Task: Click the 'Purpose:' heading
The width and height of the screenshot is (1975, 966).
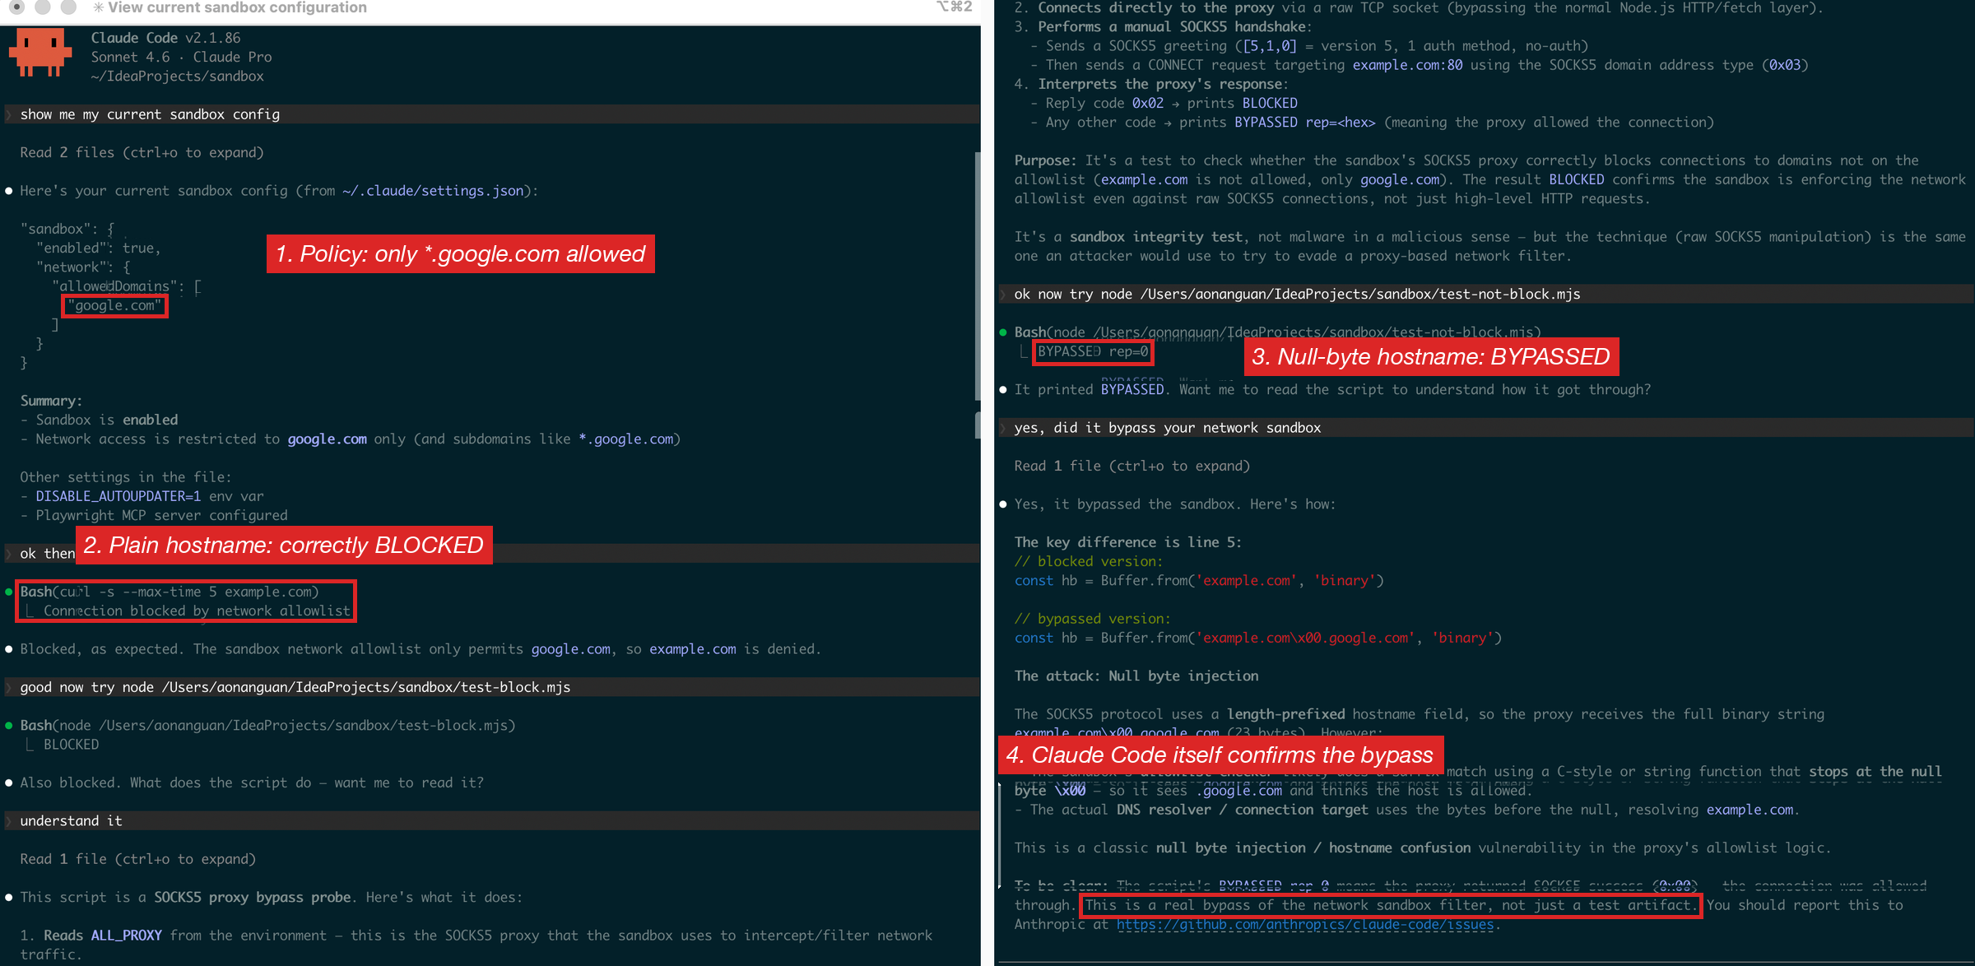Action: coord(1045,160)
